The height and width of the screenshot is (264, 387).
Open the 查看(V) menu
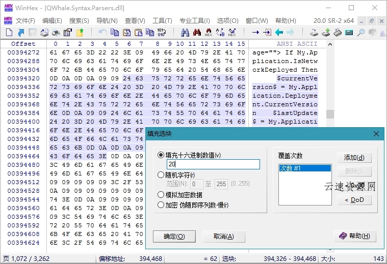[x=135, y=21]
